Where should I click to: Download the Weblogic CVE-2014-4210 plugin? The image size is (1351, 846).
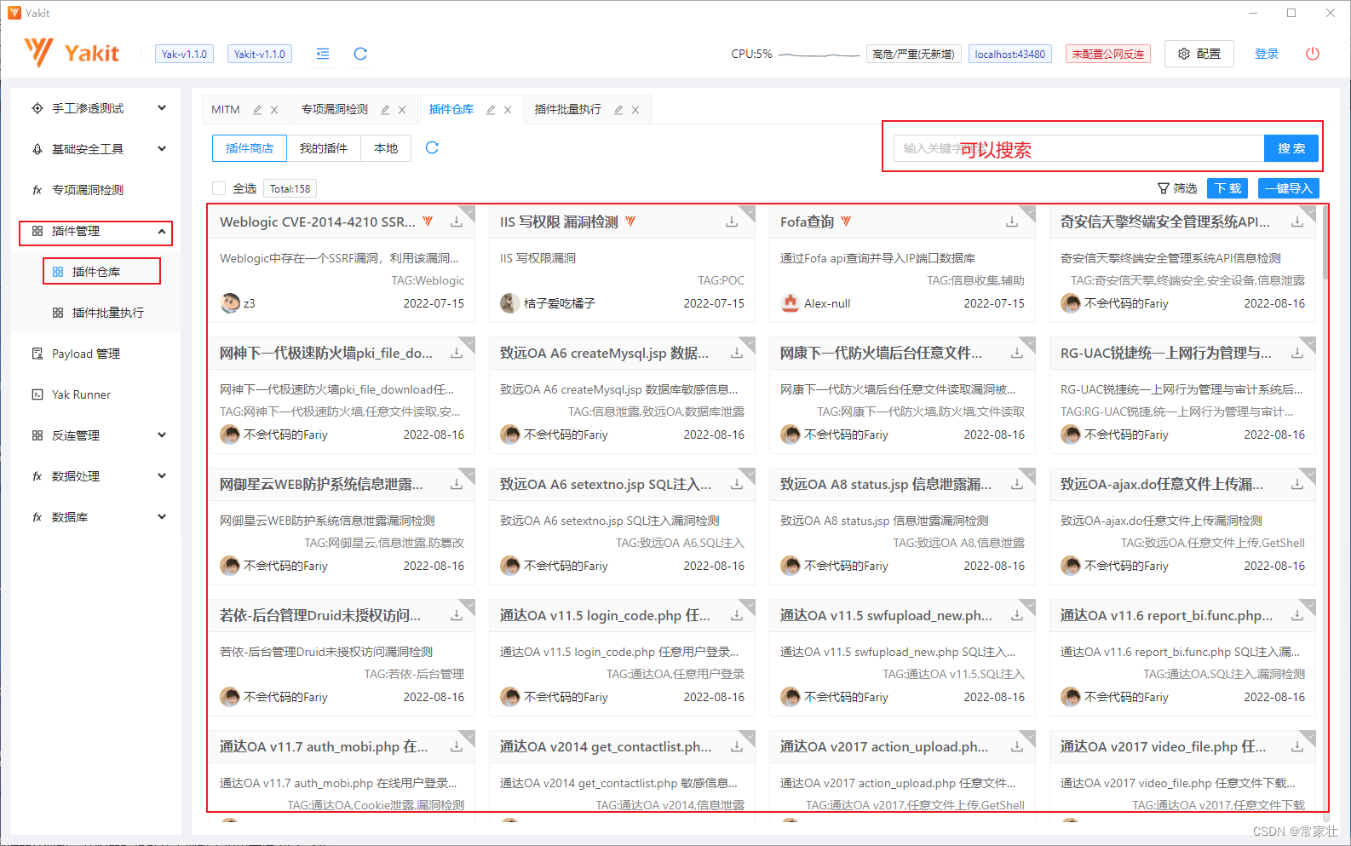point(457,222)
